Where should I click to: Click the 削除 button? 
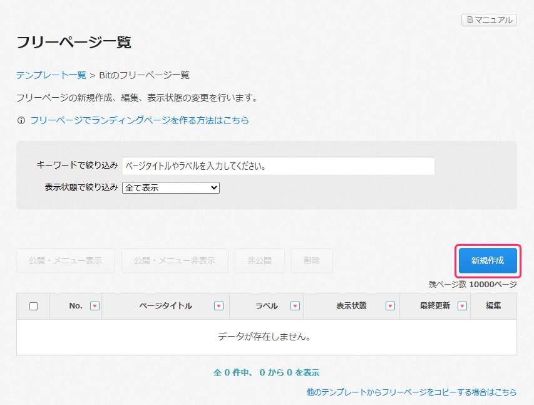[x=312, y=261]
